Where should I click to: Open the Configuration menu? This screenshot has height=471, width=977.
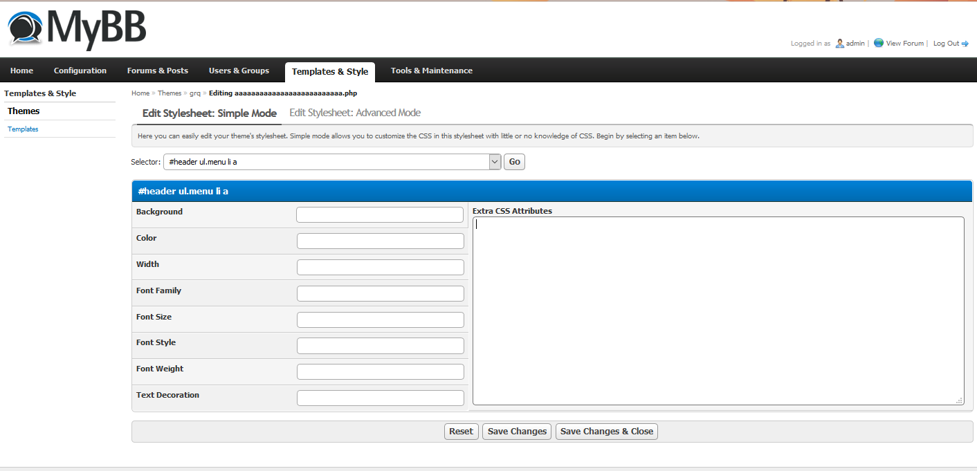pos(80,71)
